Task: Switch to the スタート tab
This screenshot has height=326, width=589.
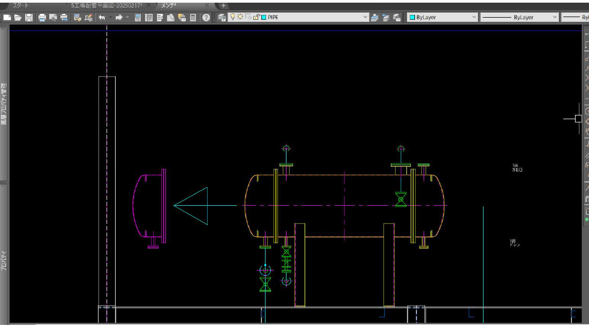Action: tap(21, 6)
